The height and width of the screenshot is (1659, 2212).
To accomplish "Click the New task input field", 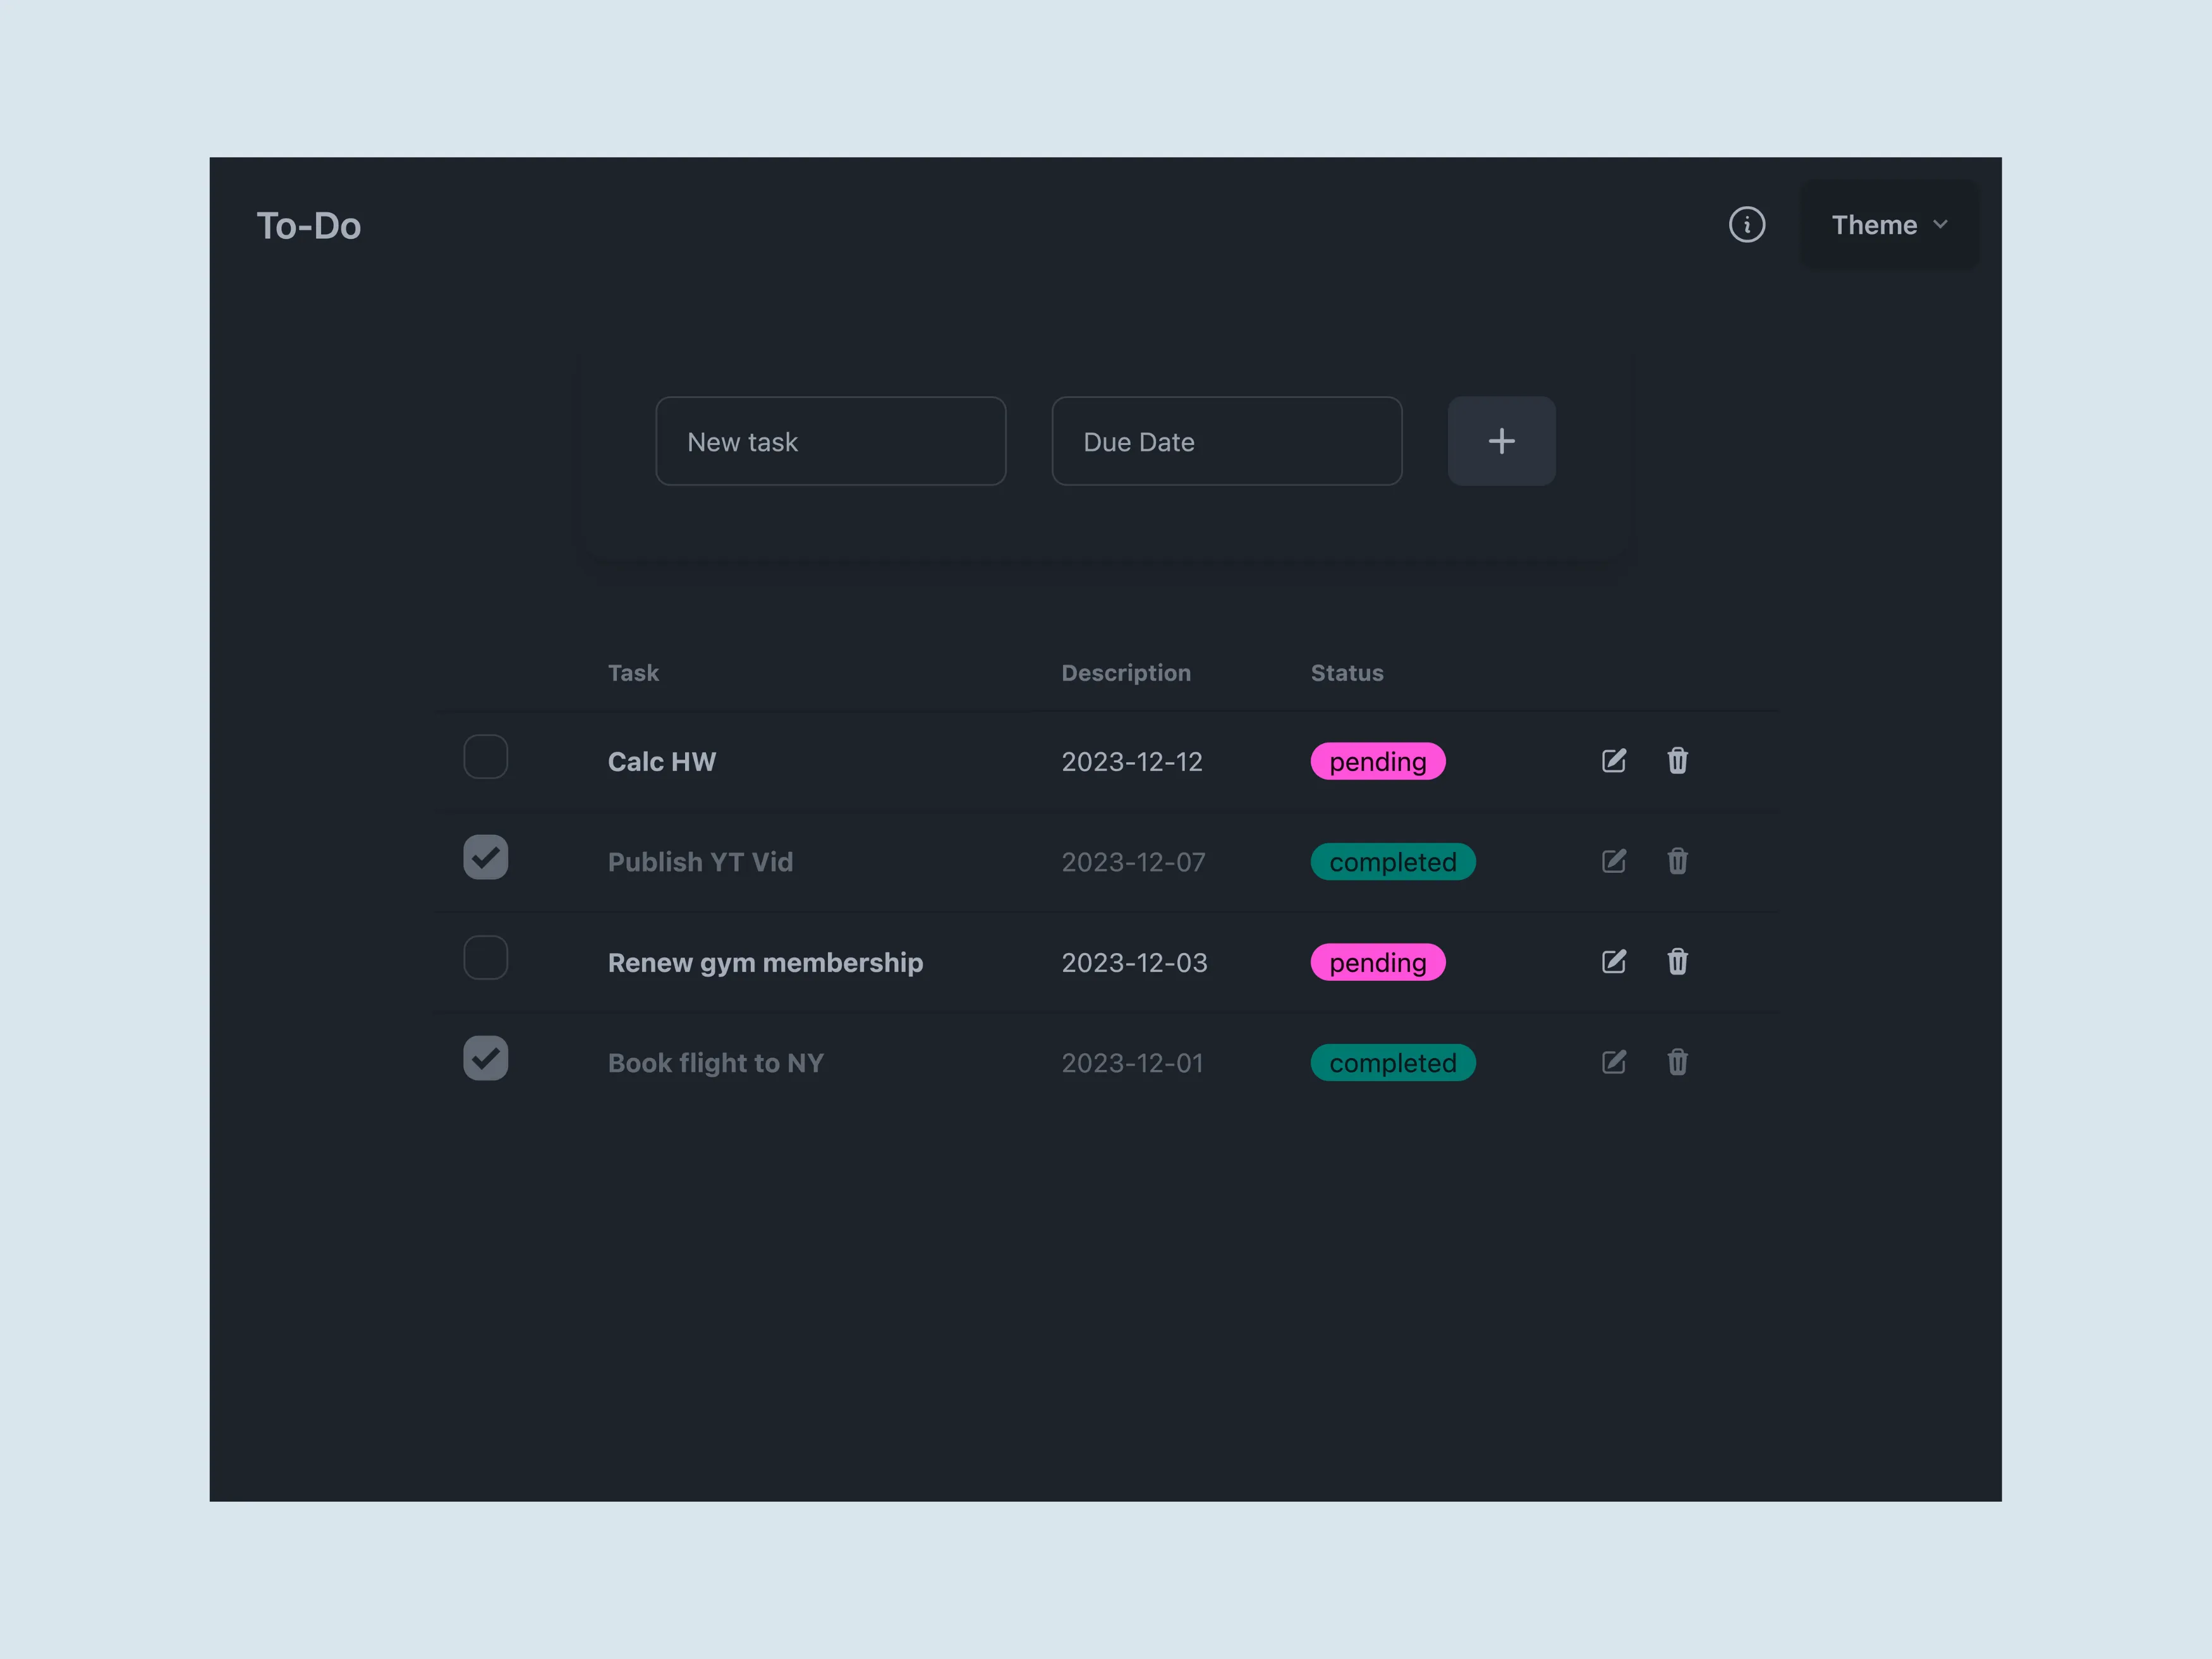I will [830, 441].
